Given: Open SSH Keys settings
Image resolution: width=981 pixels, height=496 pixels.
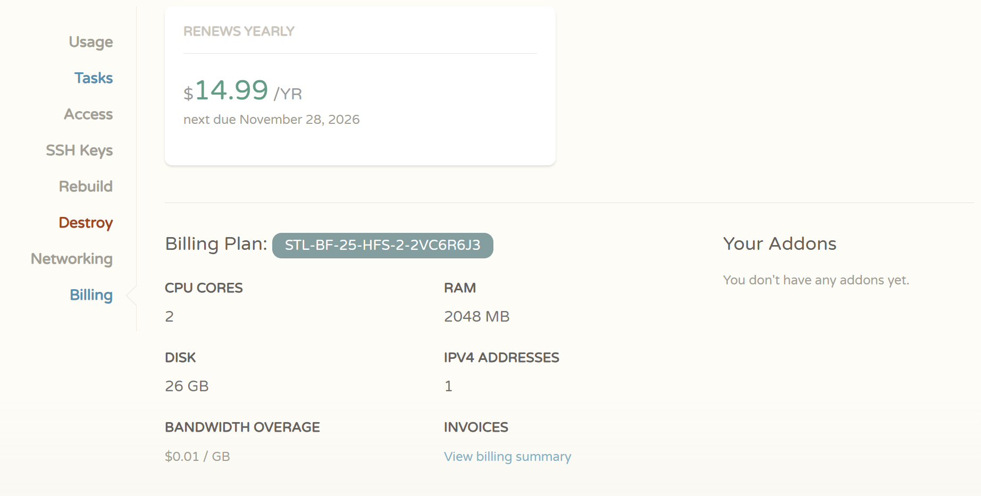Looking at the screenshot, I should tap(79, 150).
